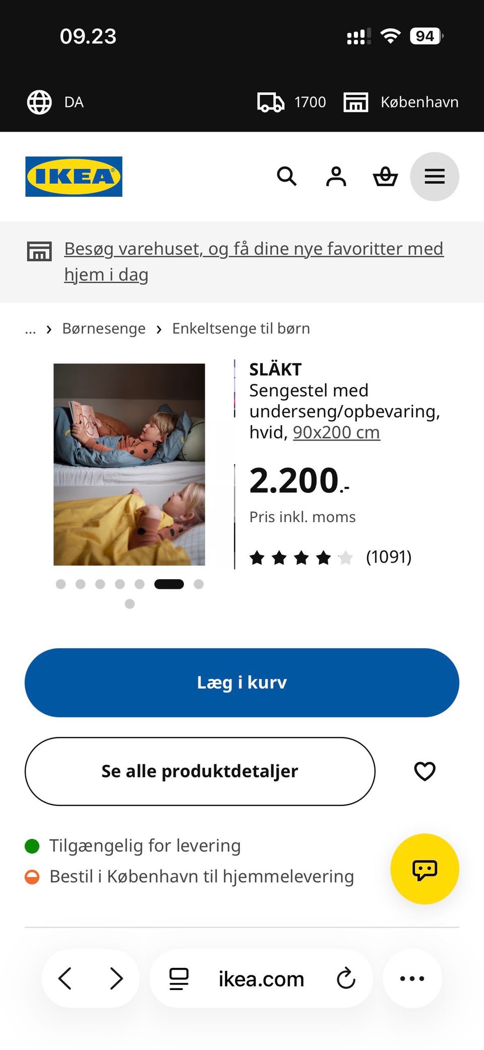Open the search magnifier icon

click(287, 177)
